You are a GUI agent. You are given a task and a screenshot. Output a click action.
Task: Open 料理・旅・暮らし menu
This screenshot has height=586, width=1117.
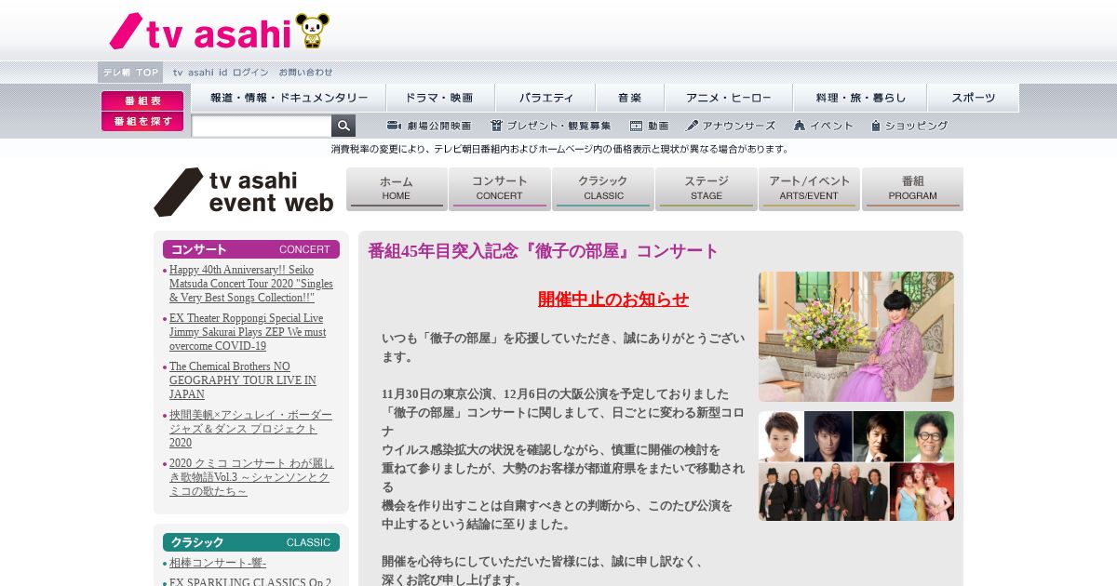point(859,98)
